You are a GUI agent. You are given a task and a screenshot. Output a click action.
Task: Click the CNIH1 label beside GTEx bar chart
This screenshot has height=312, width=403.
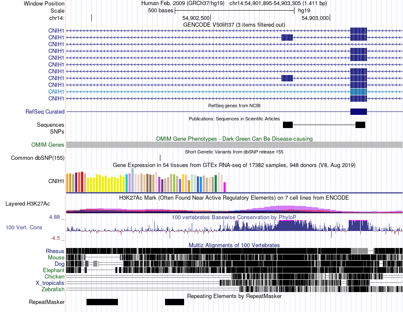tap(56, 181)
